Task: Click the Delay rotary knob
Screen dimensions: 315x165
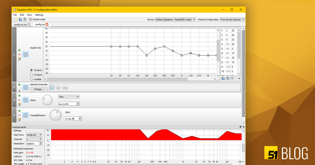Action: (x=47, y=100)
